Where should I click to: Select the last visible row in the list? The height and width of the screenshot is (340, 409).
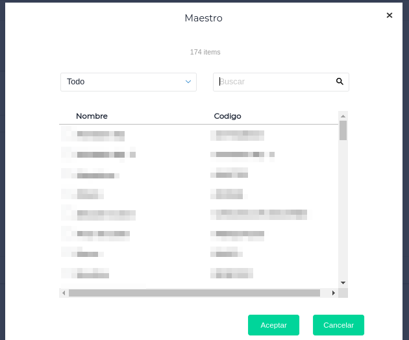(93, 273)
